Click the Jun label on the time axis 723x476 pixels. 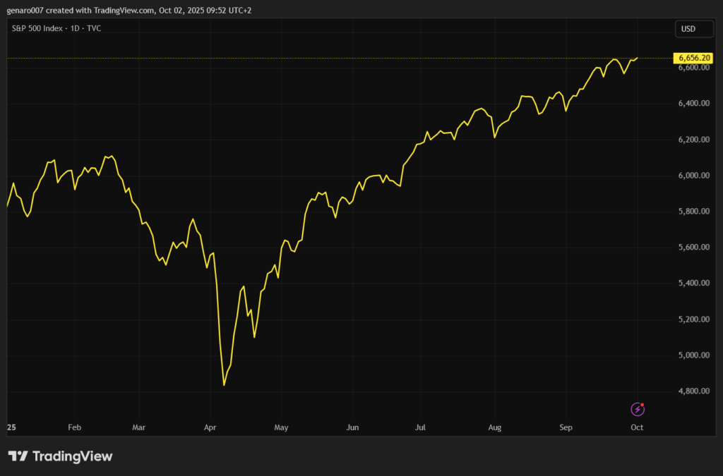(x=353, y=427)
